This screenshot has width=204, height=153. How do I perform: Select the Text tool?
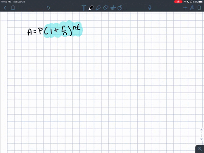(84, 8)
